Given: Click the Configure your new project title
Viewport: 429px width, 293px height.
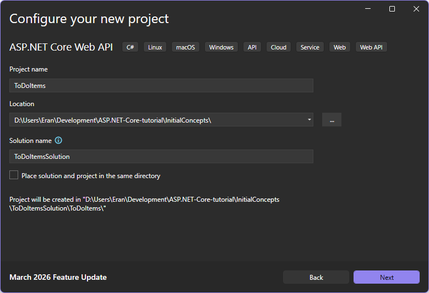Looking at the screenshot, I should click(89, 19).
